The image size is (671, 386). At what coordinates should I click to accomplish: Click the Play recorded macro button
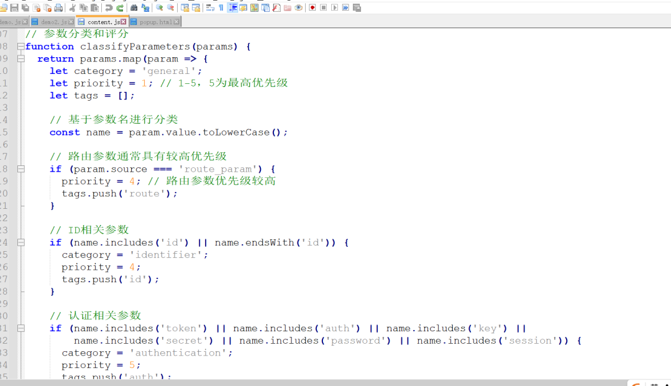click(x=335, y=7)
